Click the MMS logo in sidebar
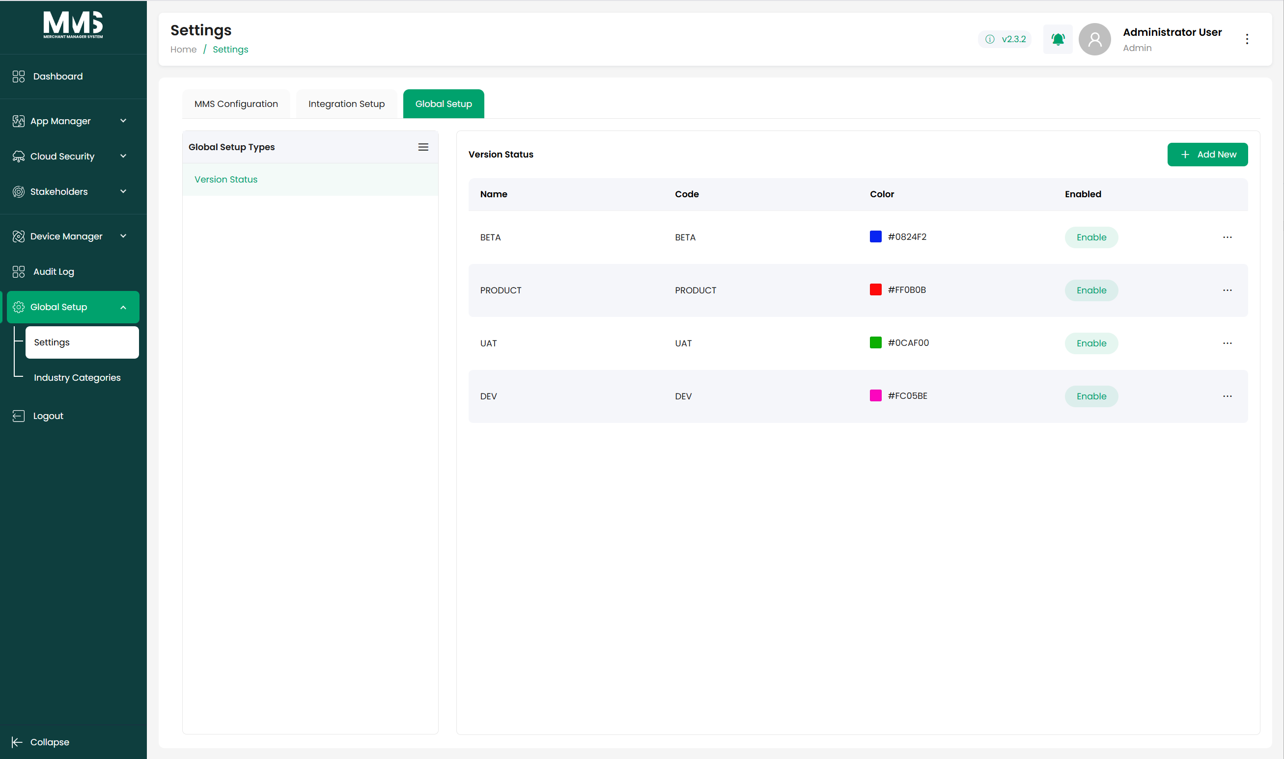 [x=73, y=25]
